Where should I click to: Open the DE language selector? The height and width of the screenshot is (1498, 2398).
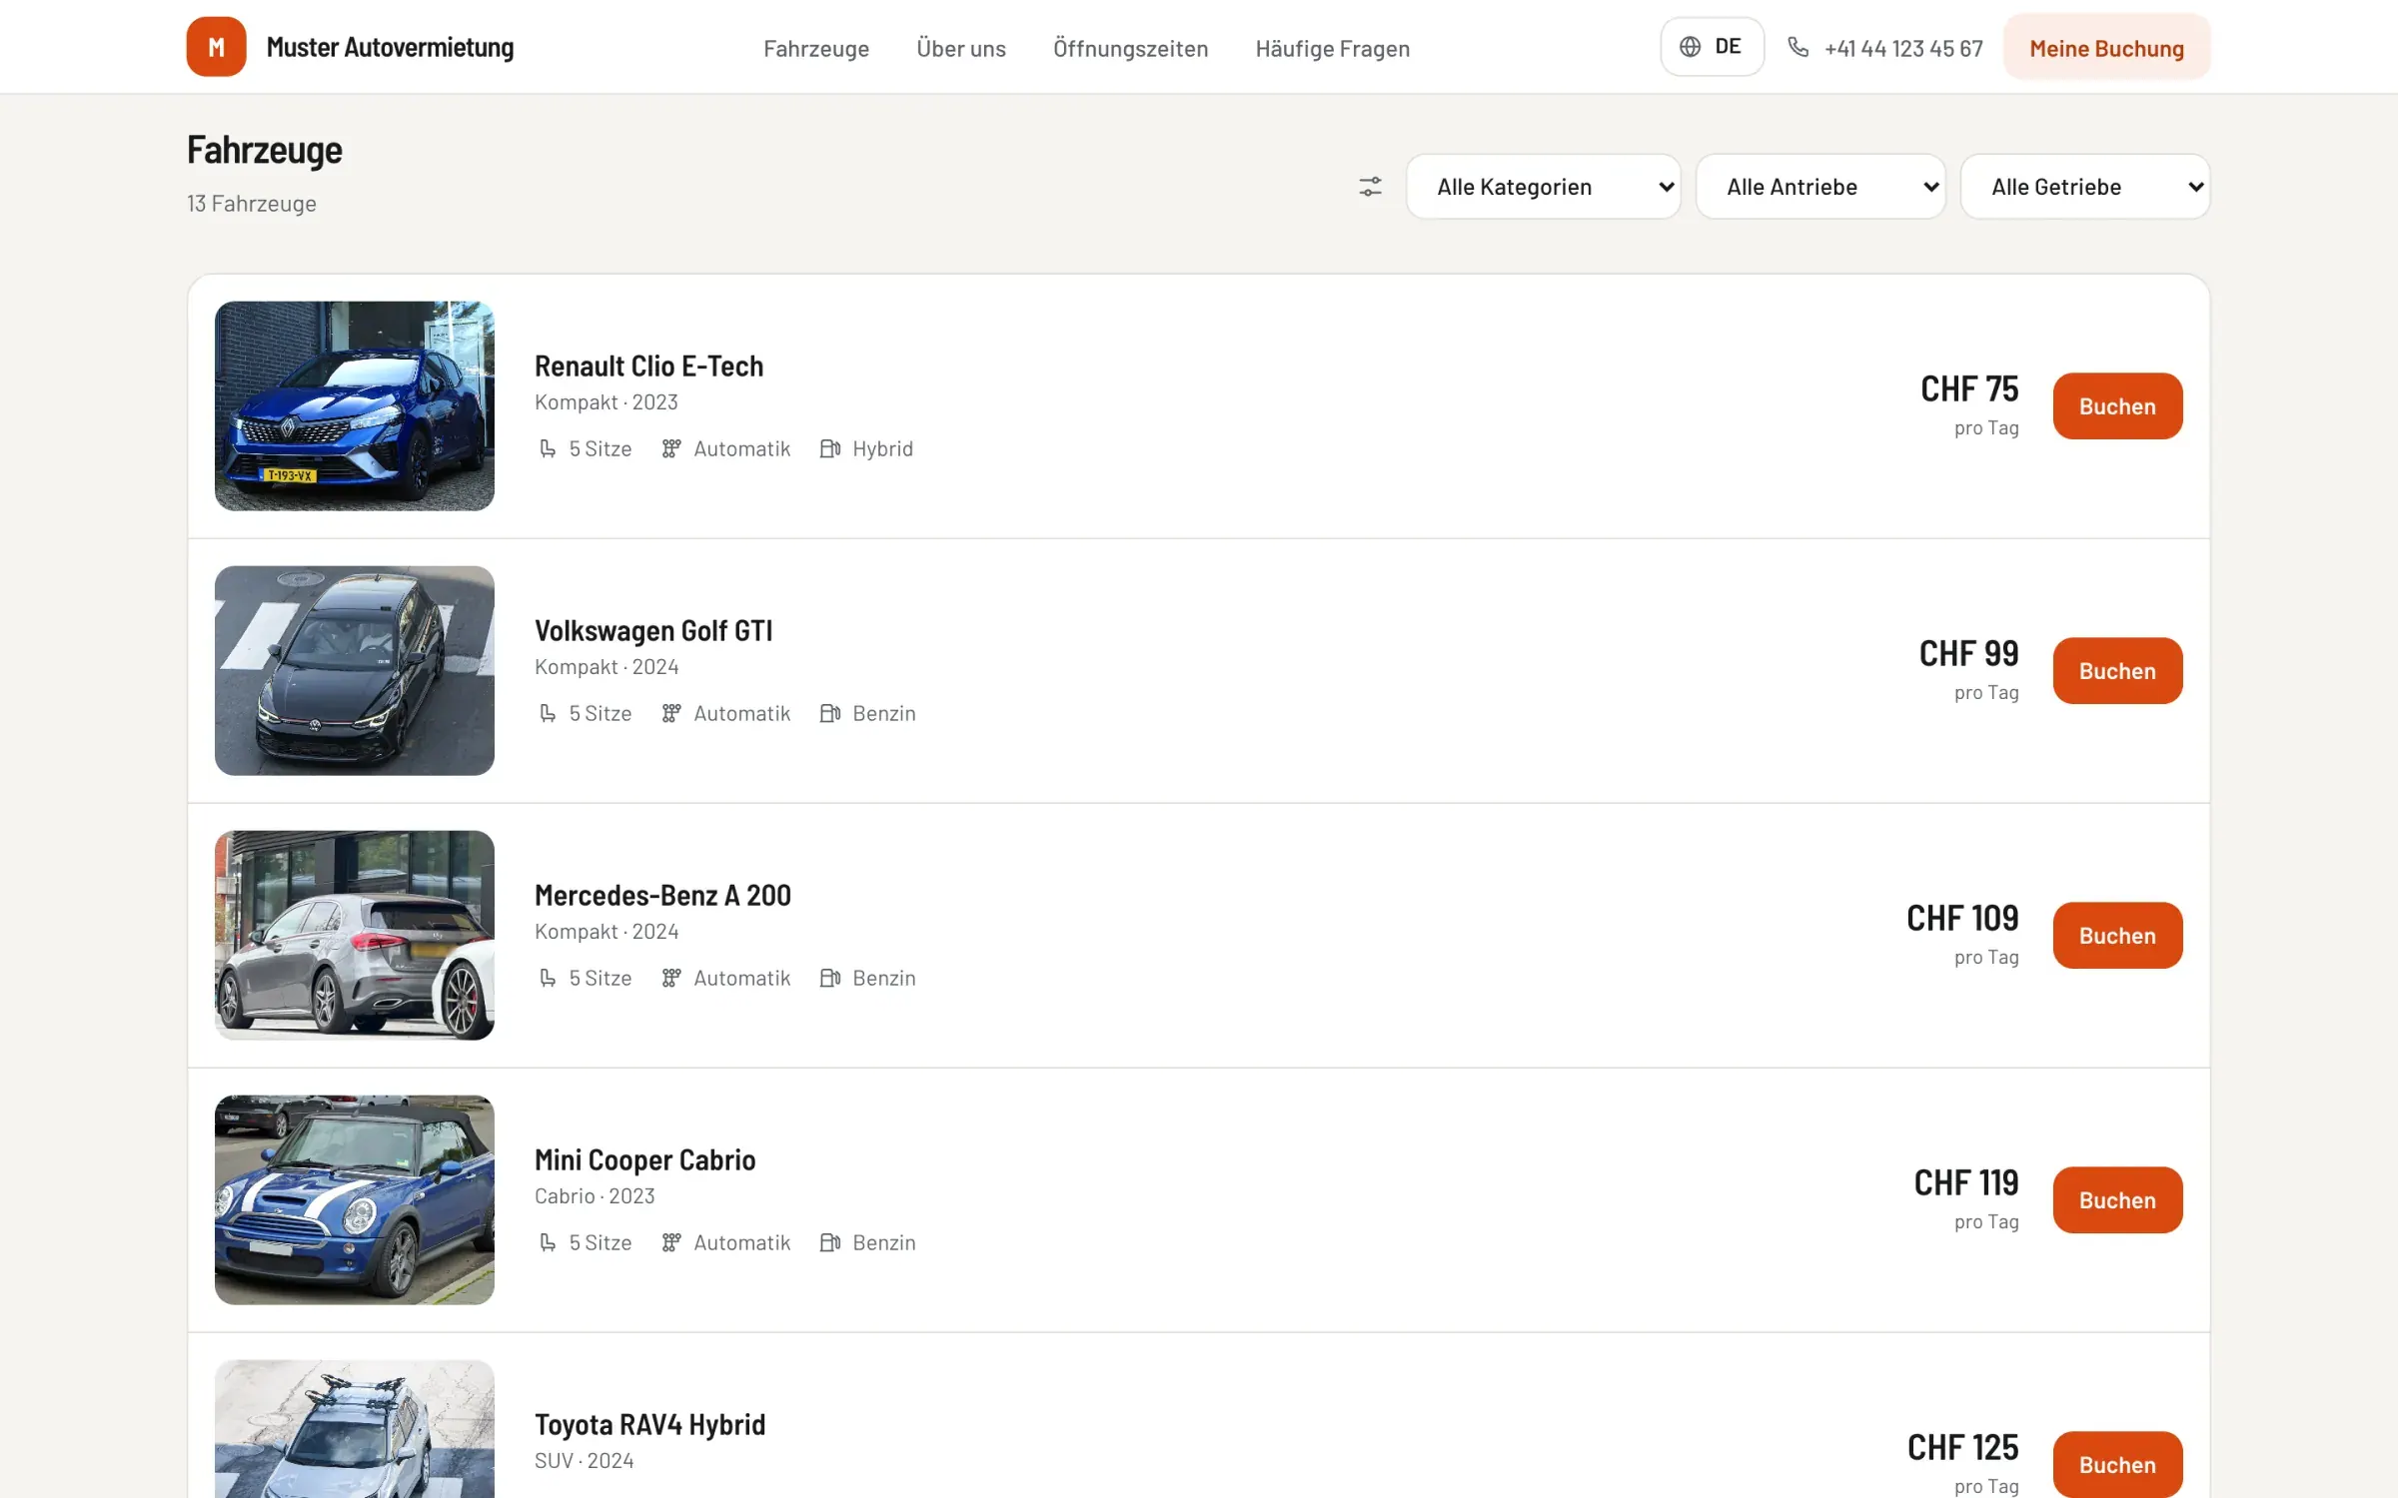tap(1713, 47)
